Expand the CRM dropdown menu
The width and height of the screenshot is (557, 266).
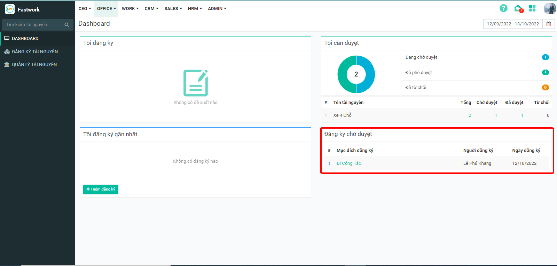click(x=151, y=9)
